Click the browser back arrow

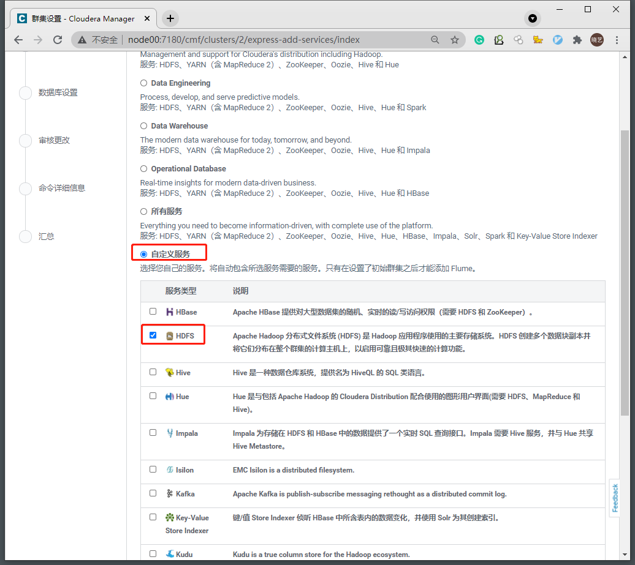point(18,40)
